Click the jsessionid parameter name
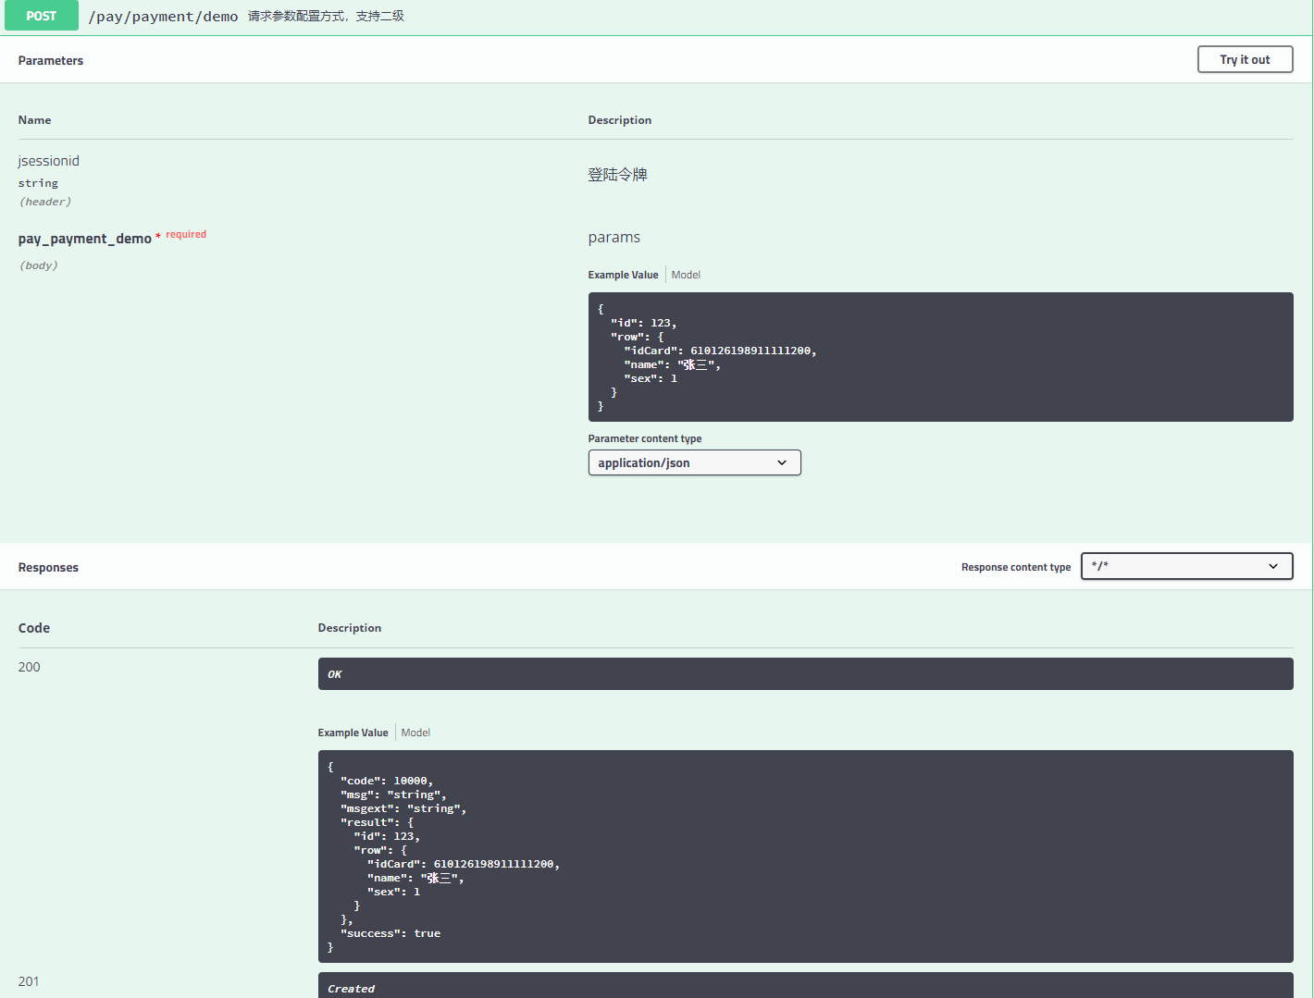 (x=48, y=160)
